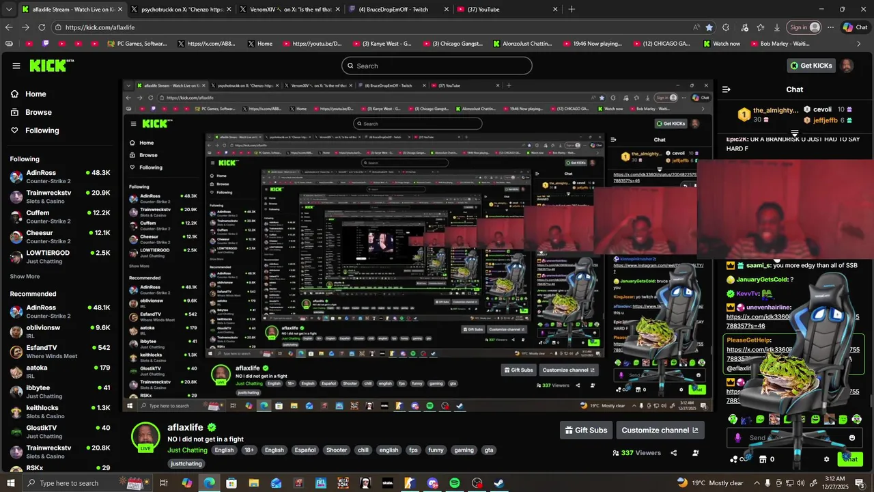Open the tab actions dropdown in Edge
The width and height of the screenshot is (874, 492).
tap(10, 10)
